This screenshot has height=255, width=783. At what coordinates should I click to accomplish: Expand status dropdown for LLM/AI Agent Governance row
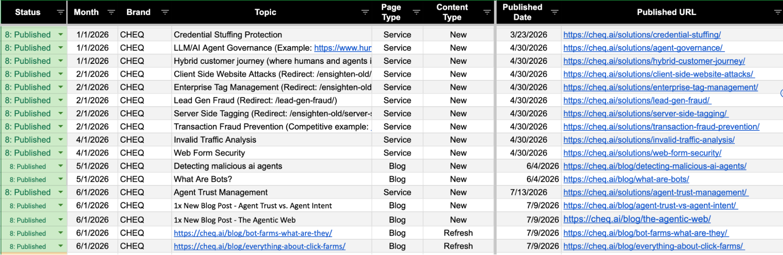(x=61, y=48)
